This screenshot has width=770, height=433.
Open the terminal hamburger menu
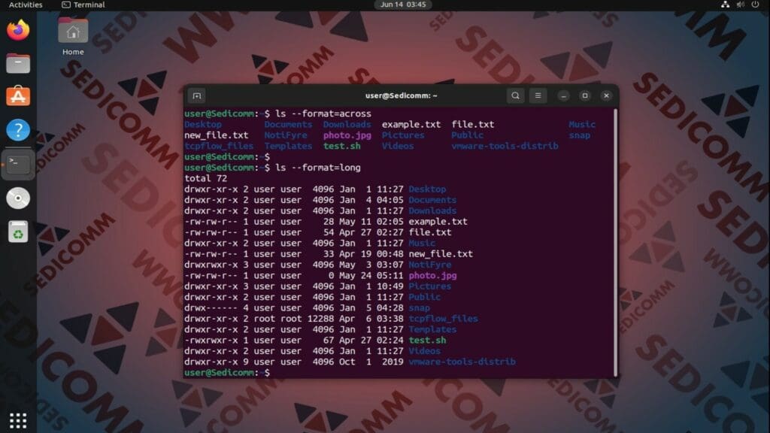click(538, 95)
